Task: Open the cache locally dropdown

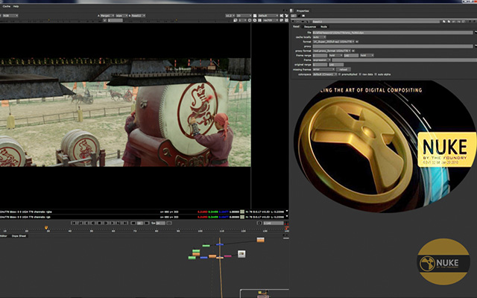Action: coord(320,37)
